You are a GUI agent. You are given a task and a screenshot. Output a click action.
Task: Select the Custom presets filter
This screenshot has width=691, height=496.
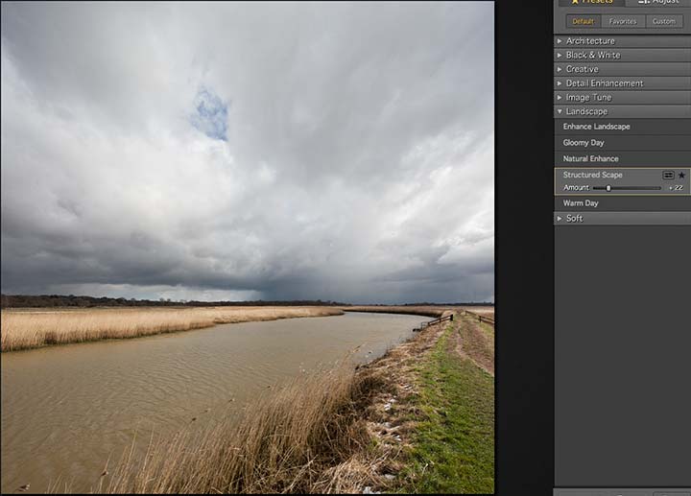(x=664, y=21)
